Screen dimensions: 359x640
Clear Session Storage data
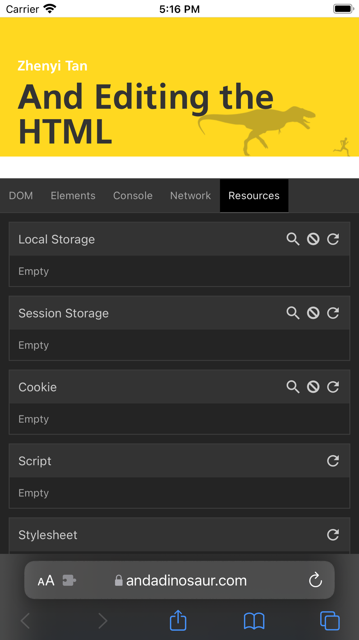(313, 313)
